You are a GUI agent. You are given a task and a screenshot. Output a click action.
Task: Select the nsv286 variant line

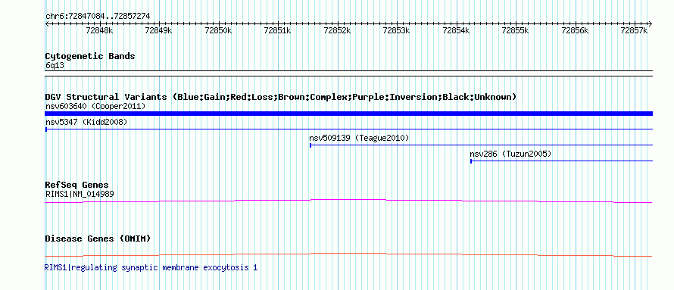(x=561, y=161)
